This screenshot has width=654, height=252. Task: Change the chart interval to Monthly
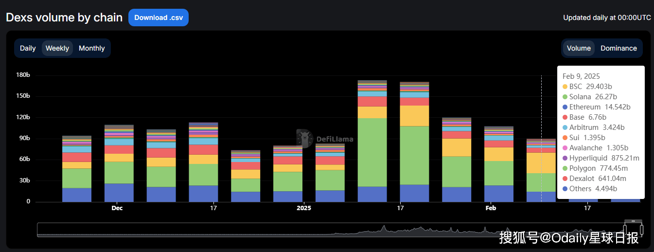[x=91, y=48]
